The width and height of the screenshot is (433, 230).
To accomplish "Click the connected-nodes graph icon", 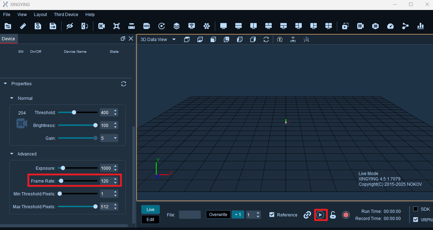I will 405,26.
